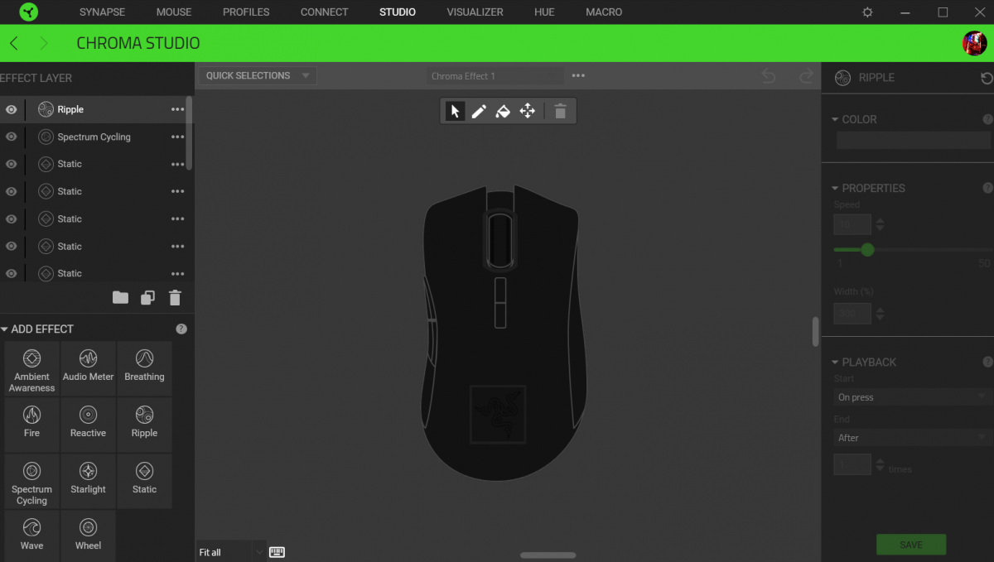Collapse the Playback section

pyautogui.click(x=835, y=362)
